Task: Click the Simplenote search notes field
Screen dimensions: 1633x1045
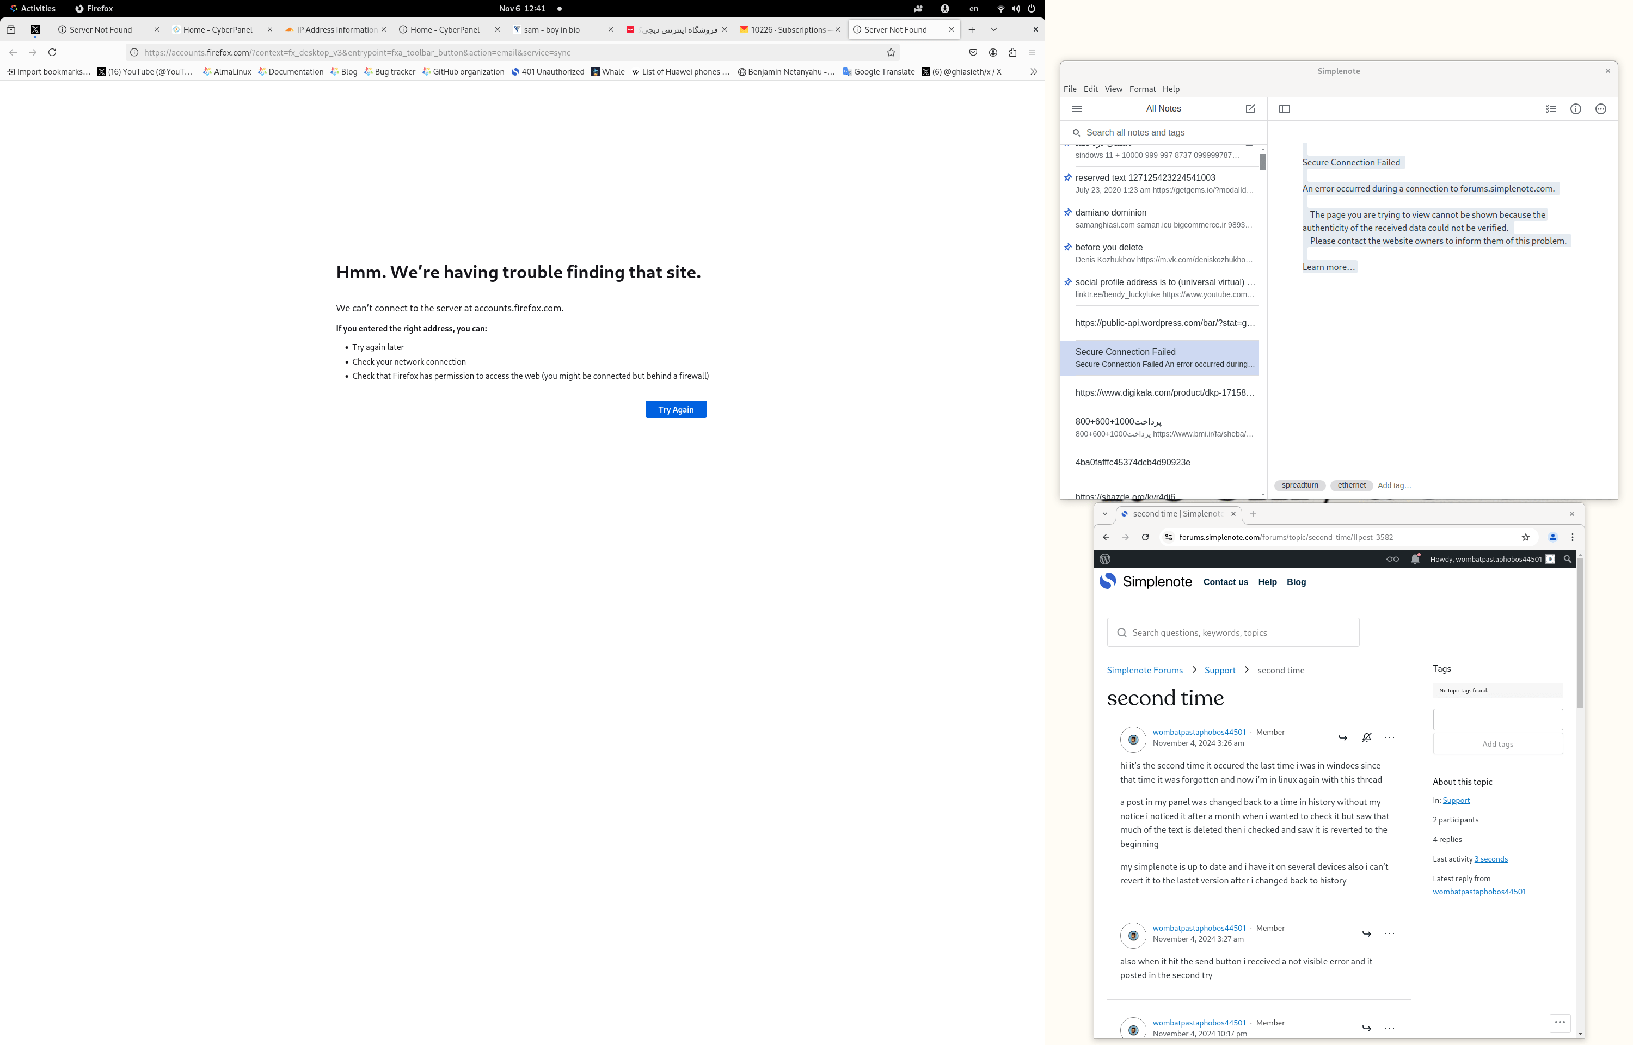Action: (1163, 132)
